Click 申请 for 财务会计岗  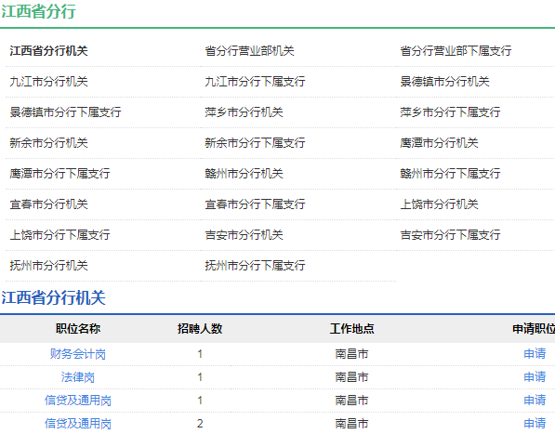click(x=535, y=354)
